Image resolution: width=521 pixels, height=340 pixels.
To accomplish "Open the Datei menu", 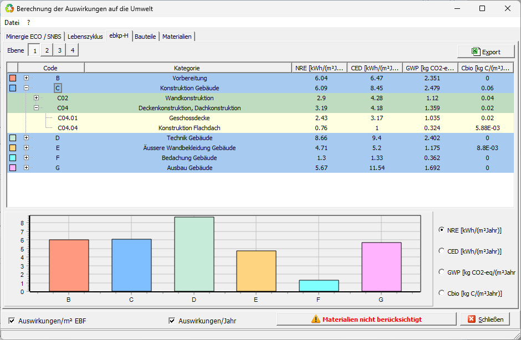I will (12, 23).
